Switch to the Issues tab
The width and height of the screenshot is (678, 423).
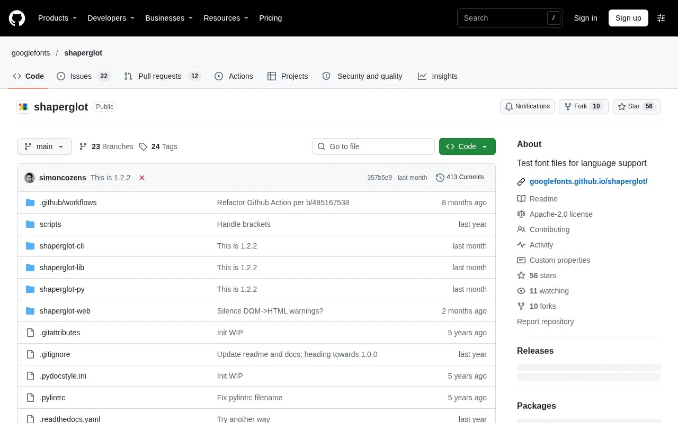click(83, 76)
